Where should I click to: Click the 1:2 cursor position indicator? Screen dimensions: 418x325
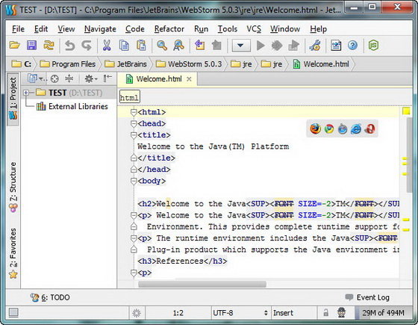[x=178, y=313]
